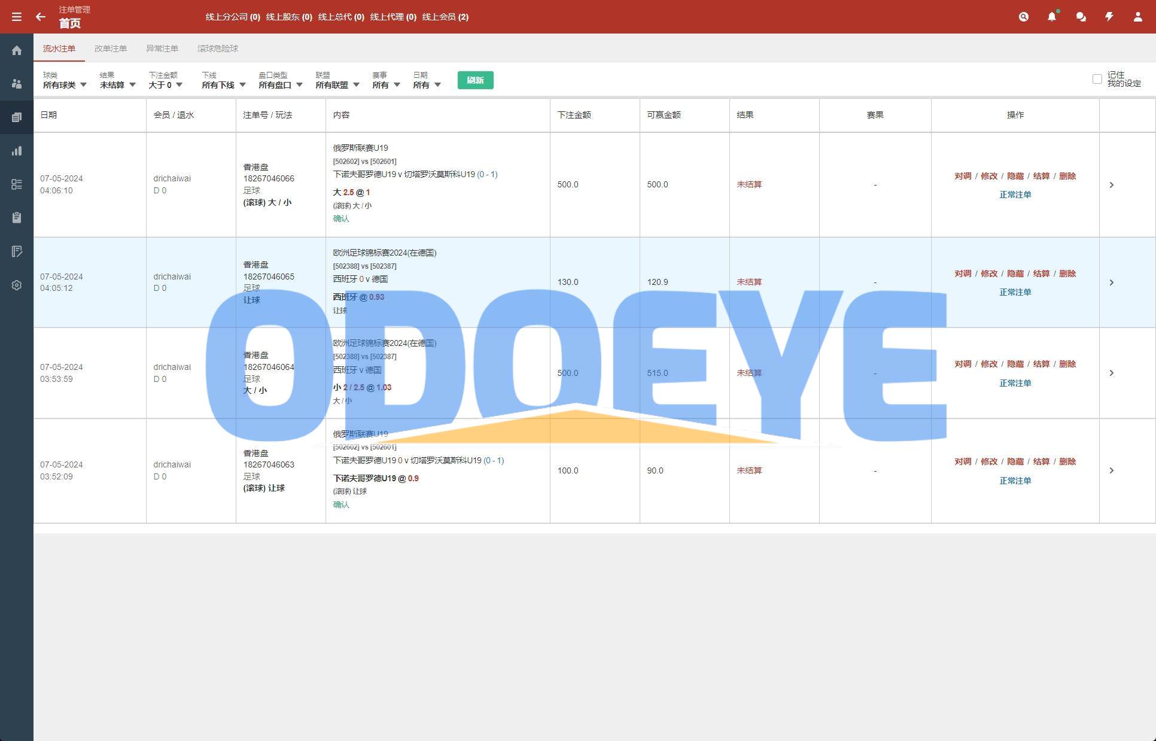
Task: Click 结算 for bet 18267046065
Action: (x=1041, y=274)
